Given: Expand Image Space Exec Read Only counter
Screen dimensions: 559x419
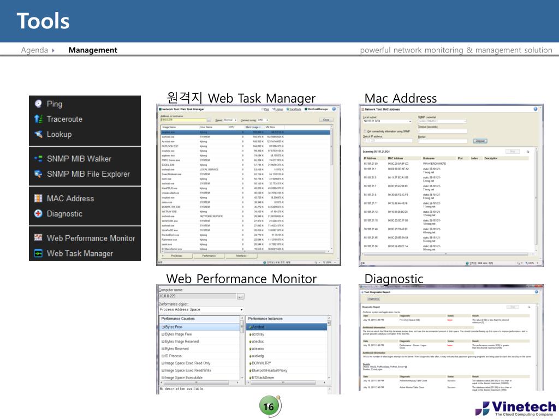Looking at the screenshot, I should (x=163, y=363).
